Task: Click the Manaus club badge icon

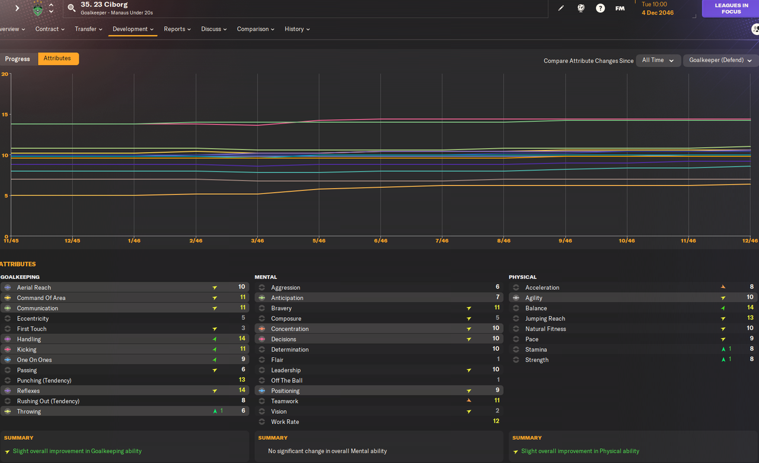Action: (37, 9)
